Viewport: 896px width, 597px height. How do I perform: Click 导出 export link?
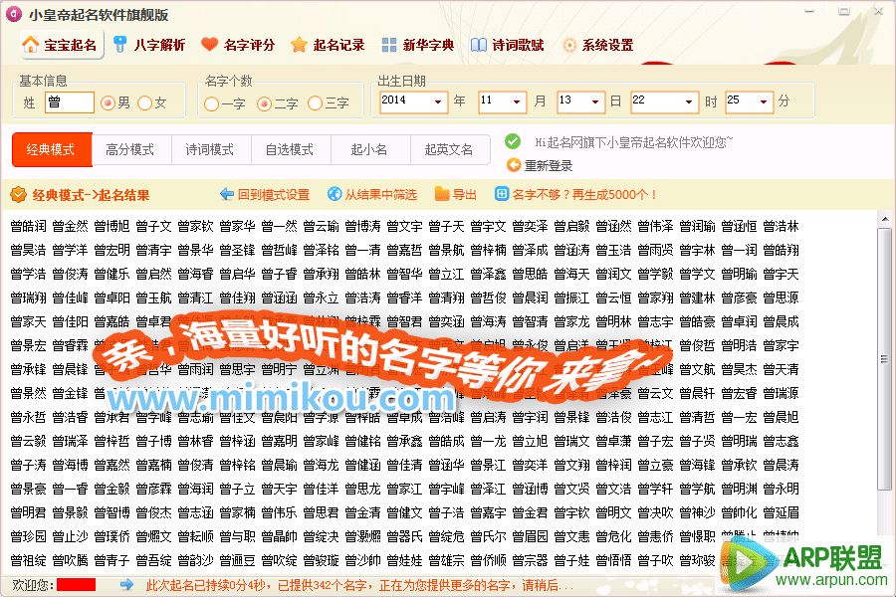coord(464,195)
